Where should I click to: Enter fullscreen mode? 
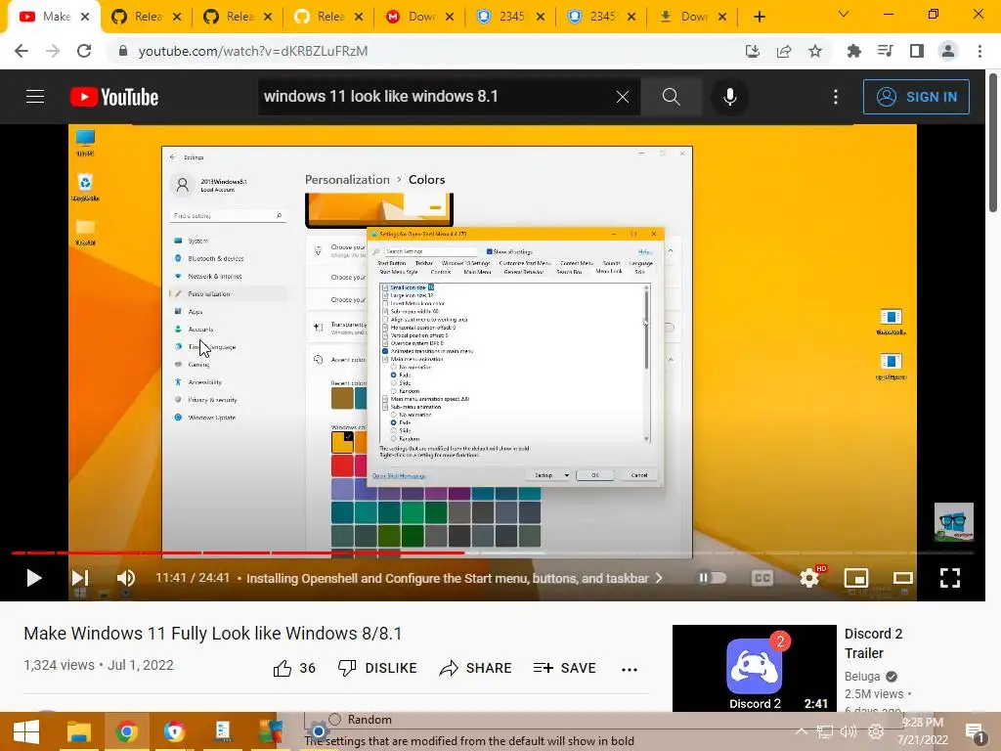950,578
